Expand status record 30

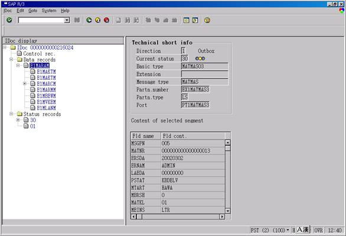[x=18, y=119]
